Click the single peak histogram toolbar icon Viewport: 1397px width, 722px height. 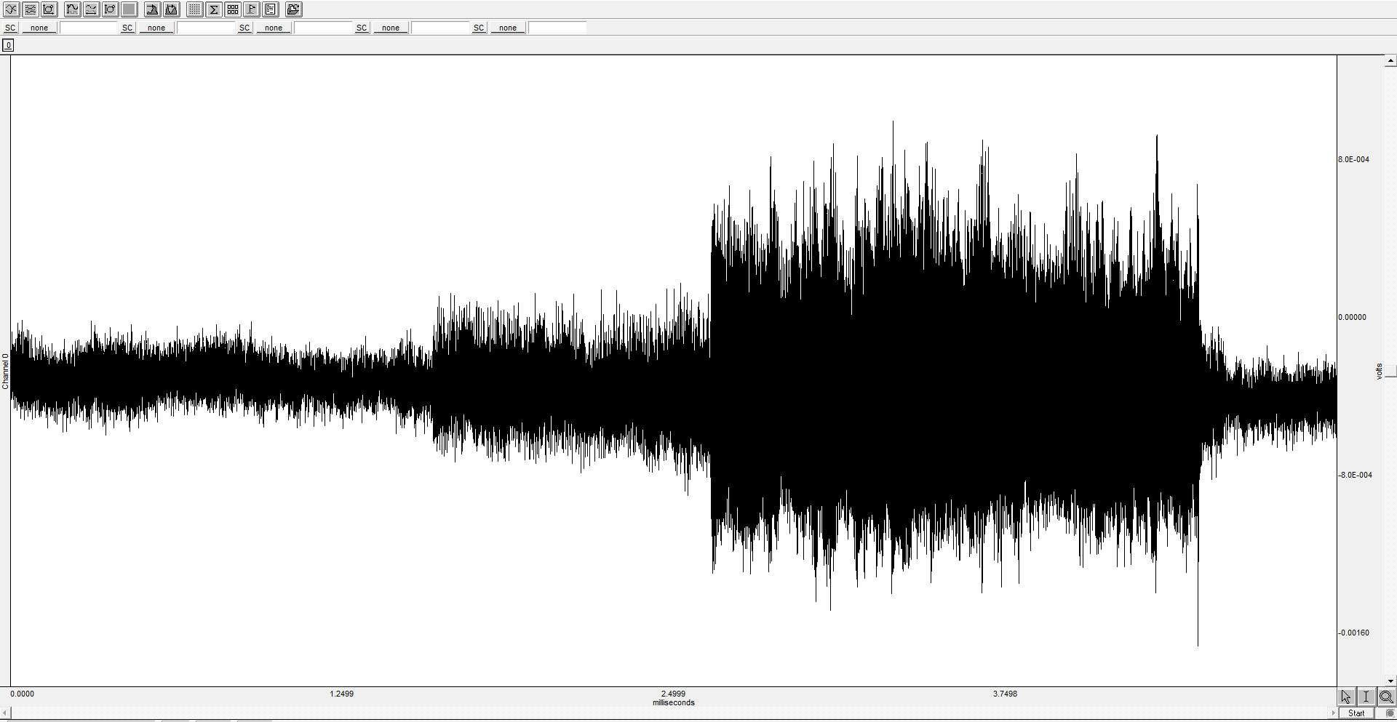click(x=153, y=9)
